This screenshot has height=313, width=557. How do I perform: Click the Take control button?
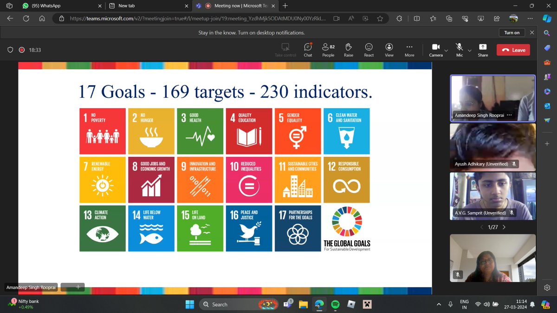[x=285, y=50]
